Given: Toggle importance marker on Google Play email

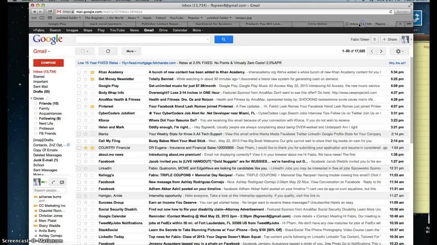Looking at the screenshot, I should point(92,86).
